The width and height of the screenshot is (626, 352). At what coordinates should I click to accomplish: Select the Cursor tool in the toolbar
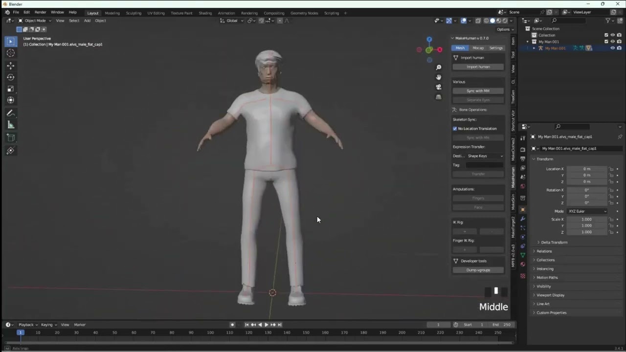pyautogui.click(x=10, y=53)
